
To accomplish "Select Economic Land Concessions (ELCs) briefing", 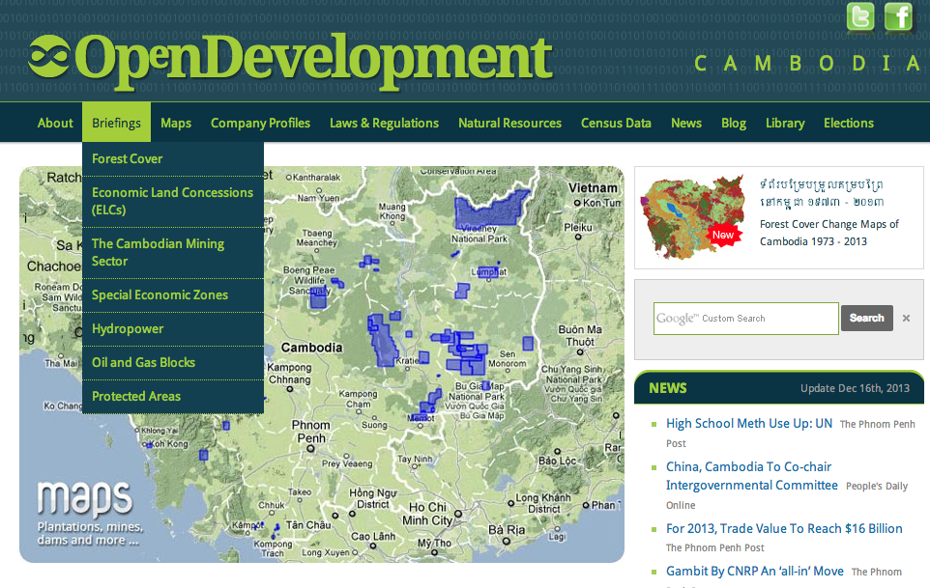I will (x=173, y=202).
